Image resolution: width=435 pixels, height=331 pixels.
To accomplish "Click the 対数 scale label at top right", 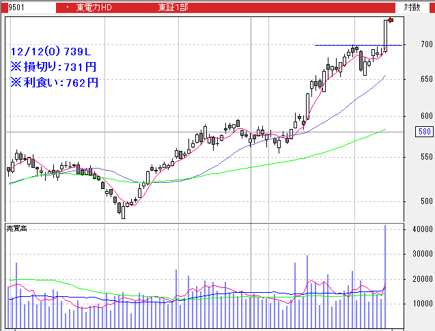I will (x=412, y=7).
